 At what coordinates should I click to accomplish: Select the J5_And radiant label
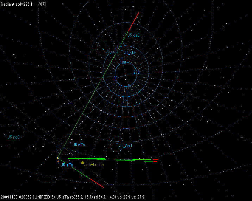pyautogui.click(x=125, y=146)
